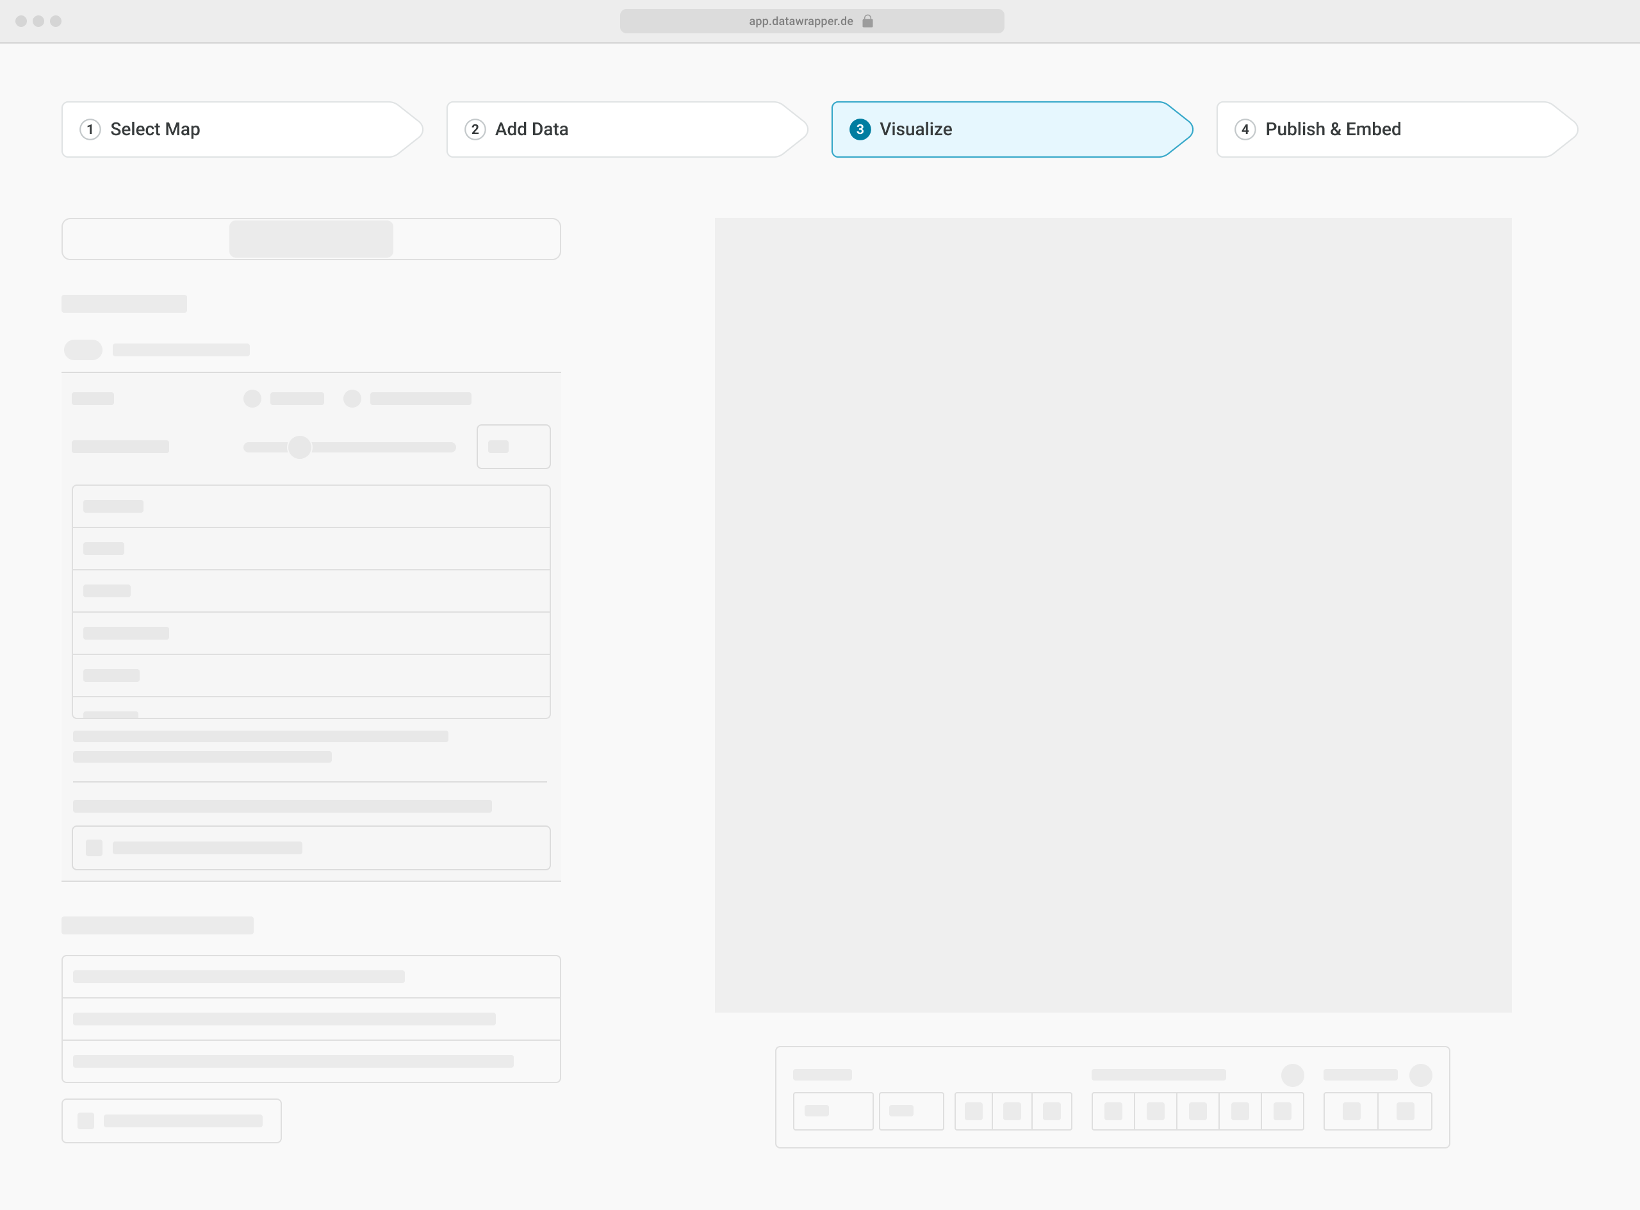Screen dimensions: 1640x1210
Task: Click the highlighted middle segment of top-left tab bar
Action: [311, 239]
